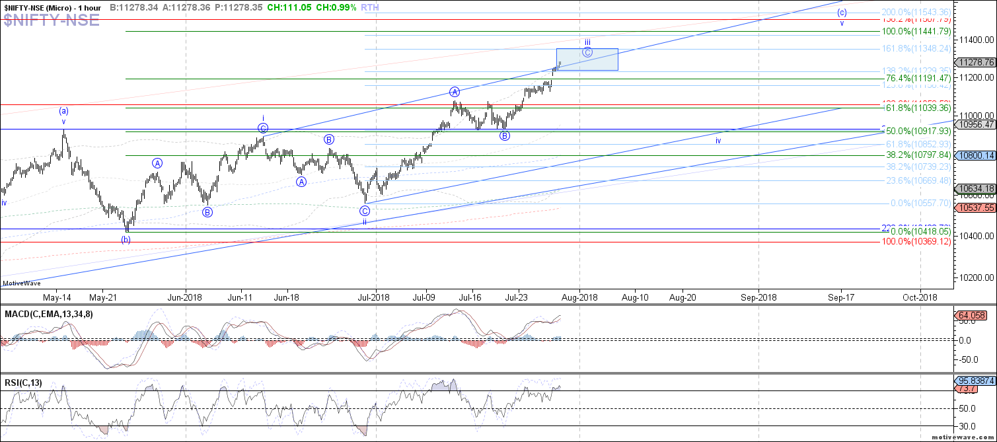Select the Sep-17 date axis label

tap(841, 297)
